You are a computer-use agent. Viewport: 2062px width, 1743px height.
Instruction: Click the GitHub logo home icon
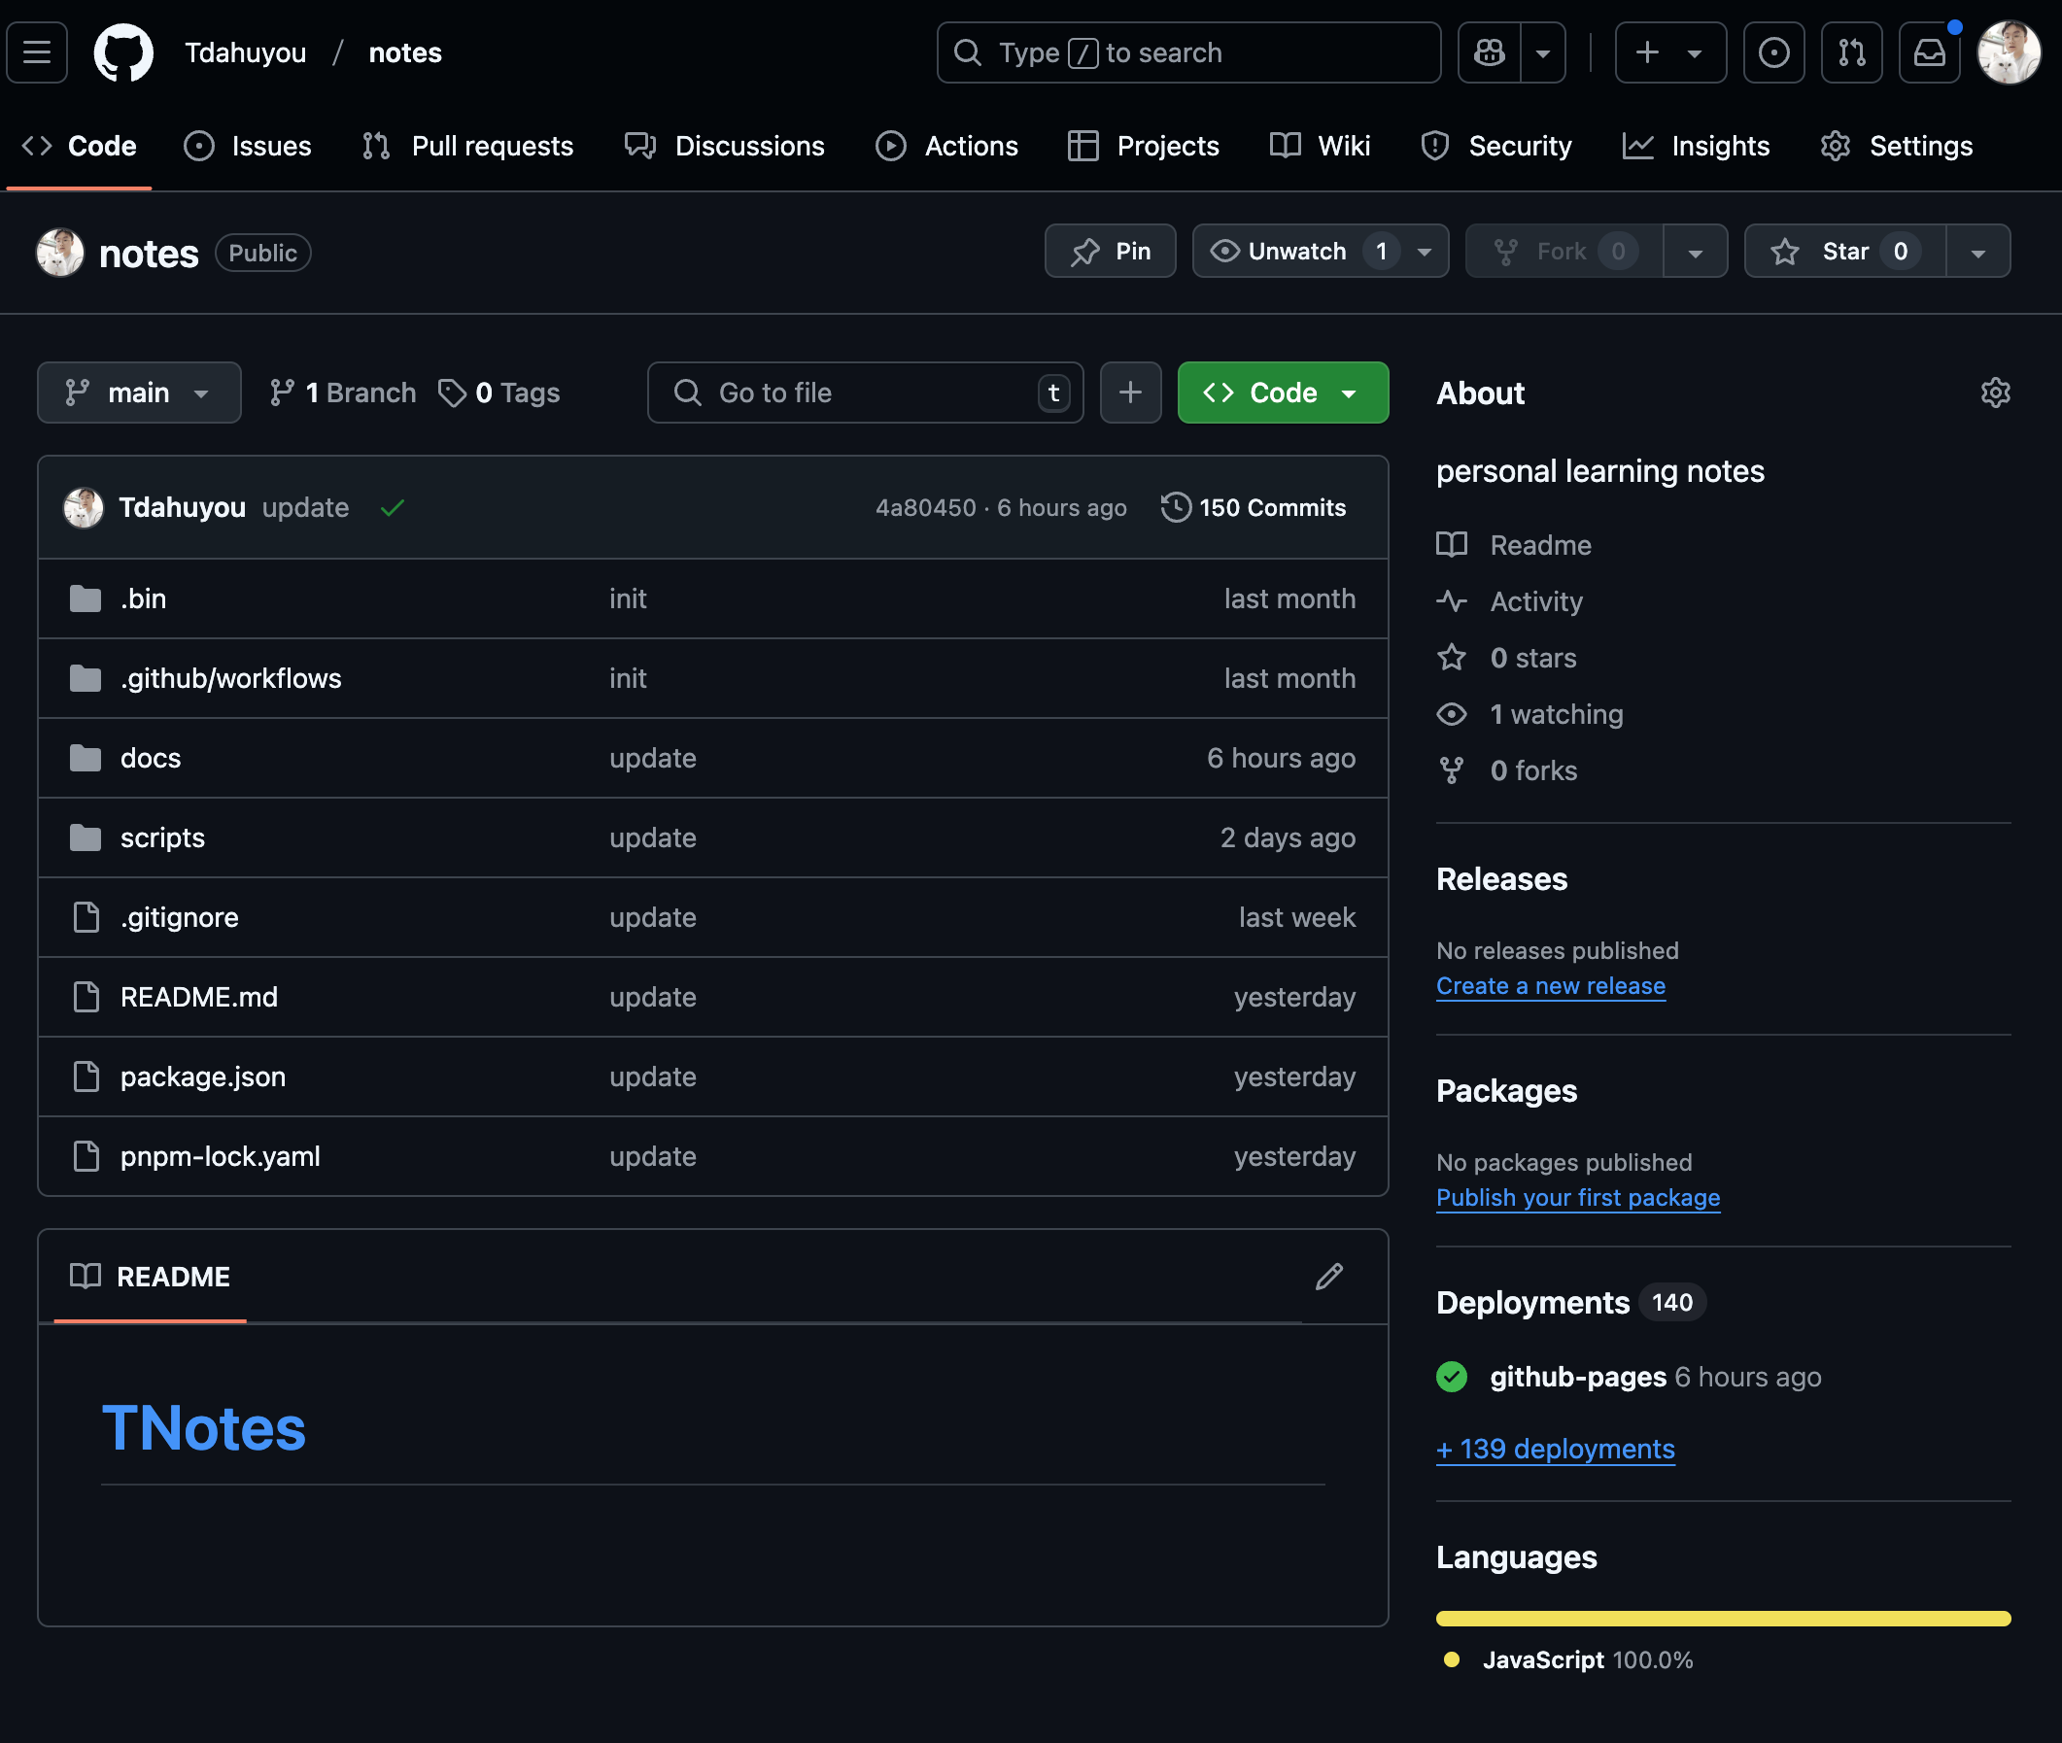123,52
